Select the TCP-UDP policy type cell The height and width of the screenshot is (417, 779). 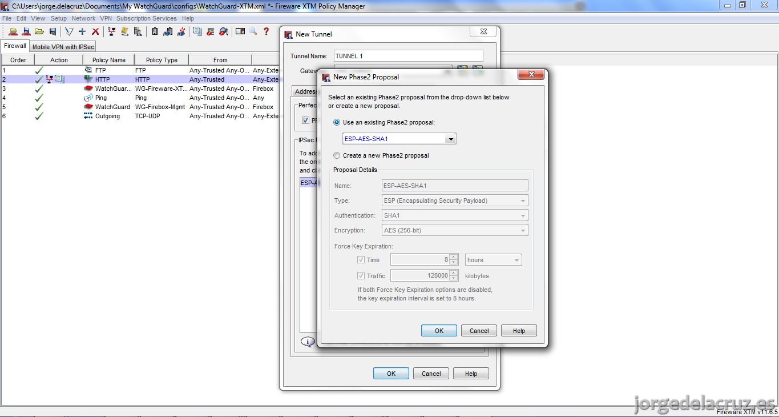(x=161, y=116)
